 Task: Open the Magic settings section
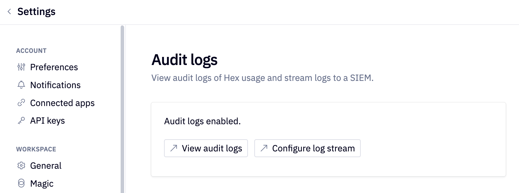click(x=42, y=183)
